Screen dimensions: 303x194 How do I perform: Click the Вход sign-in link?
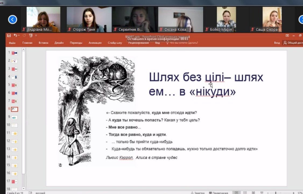[277, 43]
